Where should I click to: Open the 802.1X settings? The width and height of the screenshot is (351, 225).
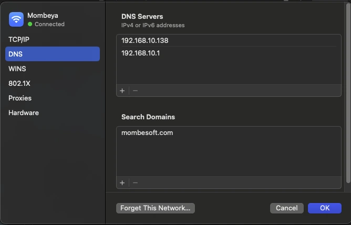[x=18, y=83]
